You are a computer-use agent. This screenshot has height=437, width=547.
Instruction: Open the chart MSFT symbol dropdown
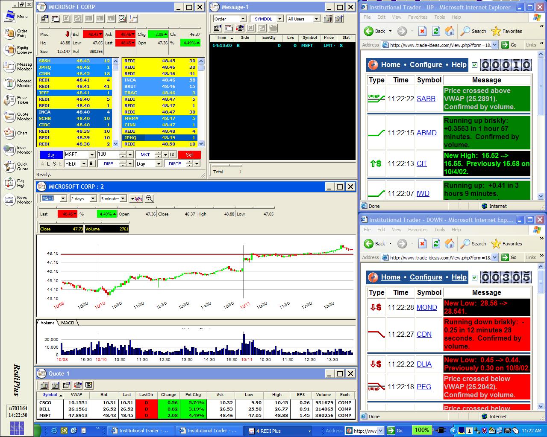pos(63,198)
